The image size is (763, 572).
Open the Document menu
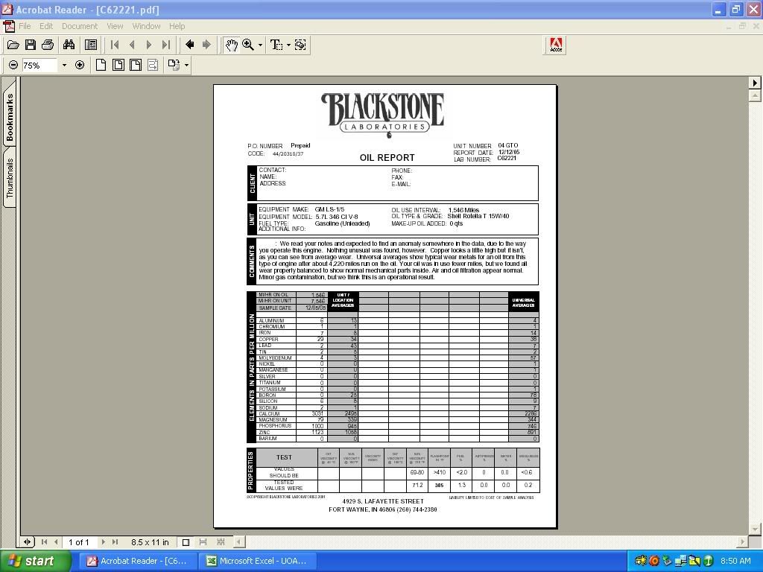[80, 26]
